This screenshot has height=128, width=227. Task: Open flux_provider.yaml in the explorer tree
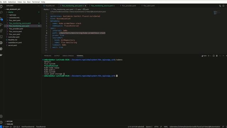click(x=16, y=29)
